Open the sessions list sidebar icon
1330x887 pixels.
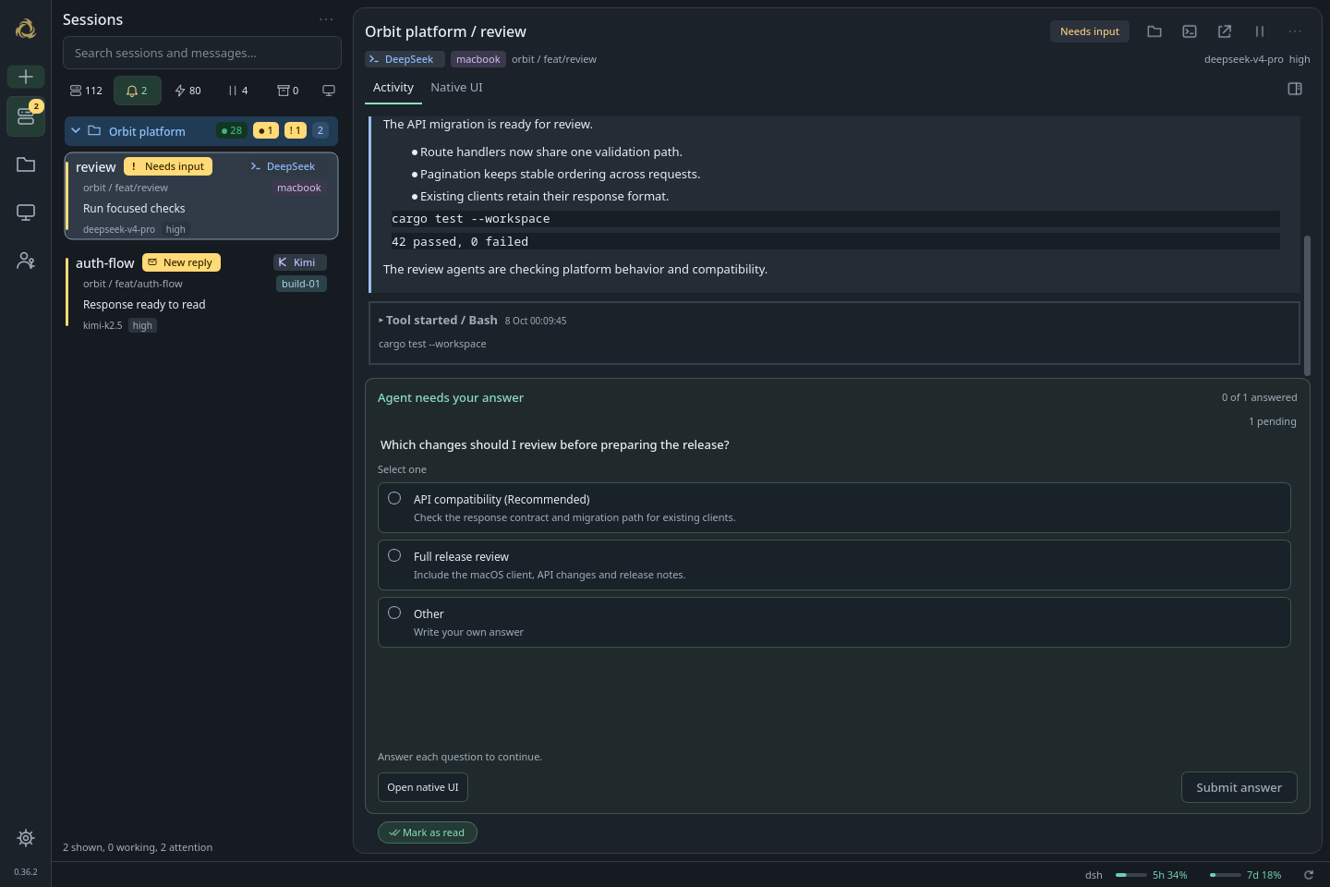click(26, 116)
